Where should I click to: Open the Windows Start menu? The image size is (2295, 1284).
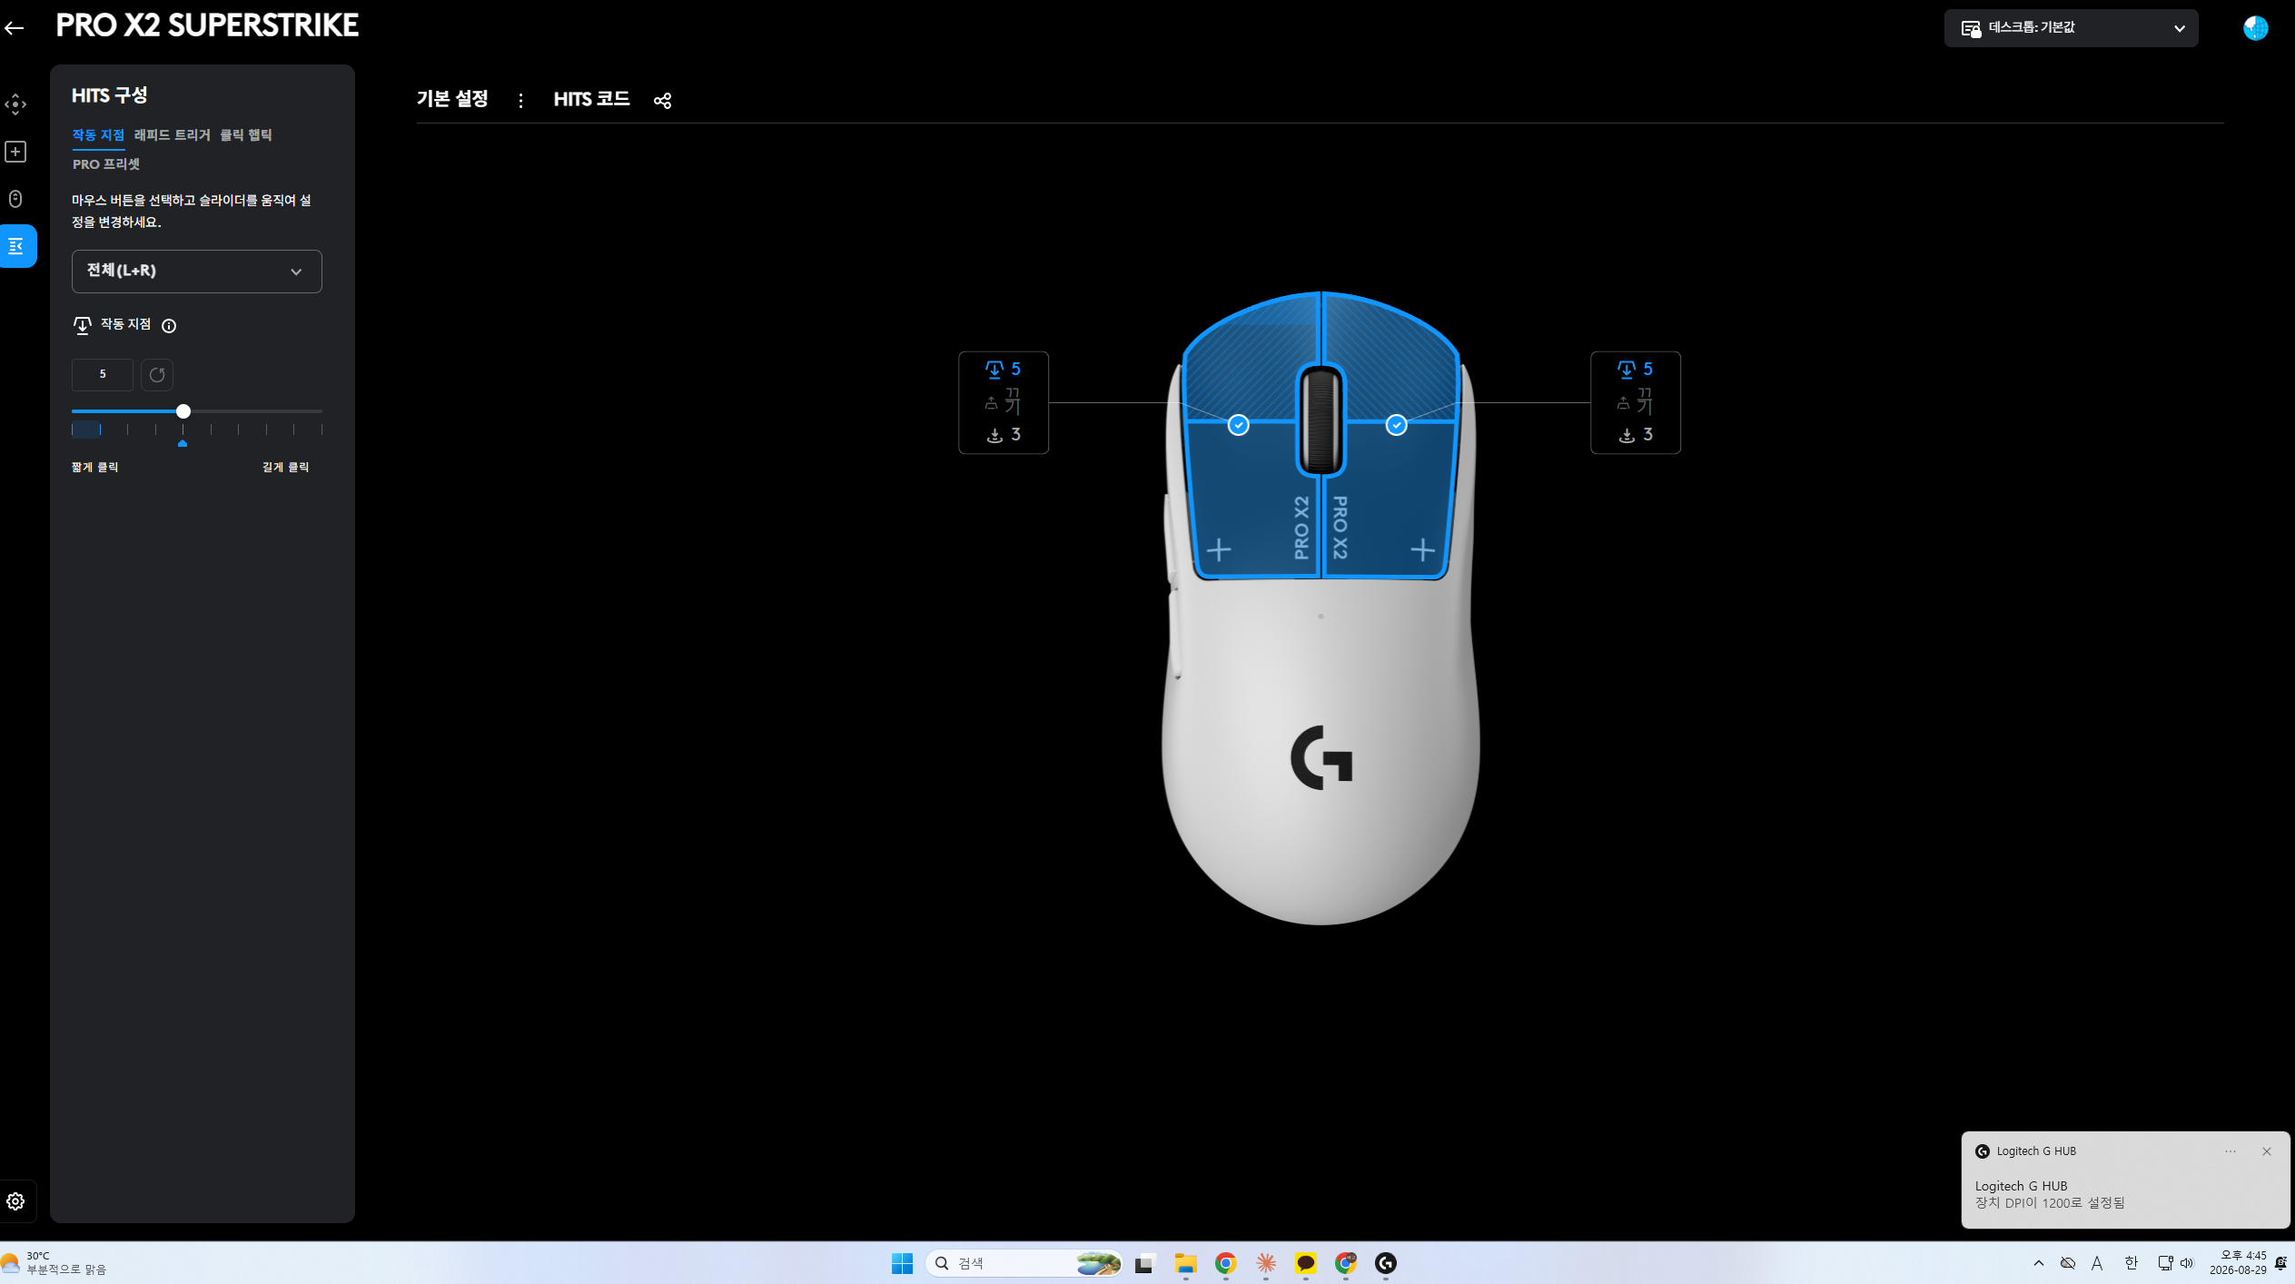click(902, 1263)
